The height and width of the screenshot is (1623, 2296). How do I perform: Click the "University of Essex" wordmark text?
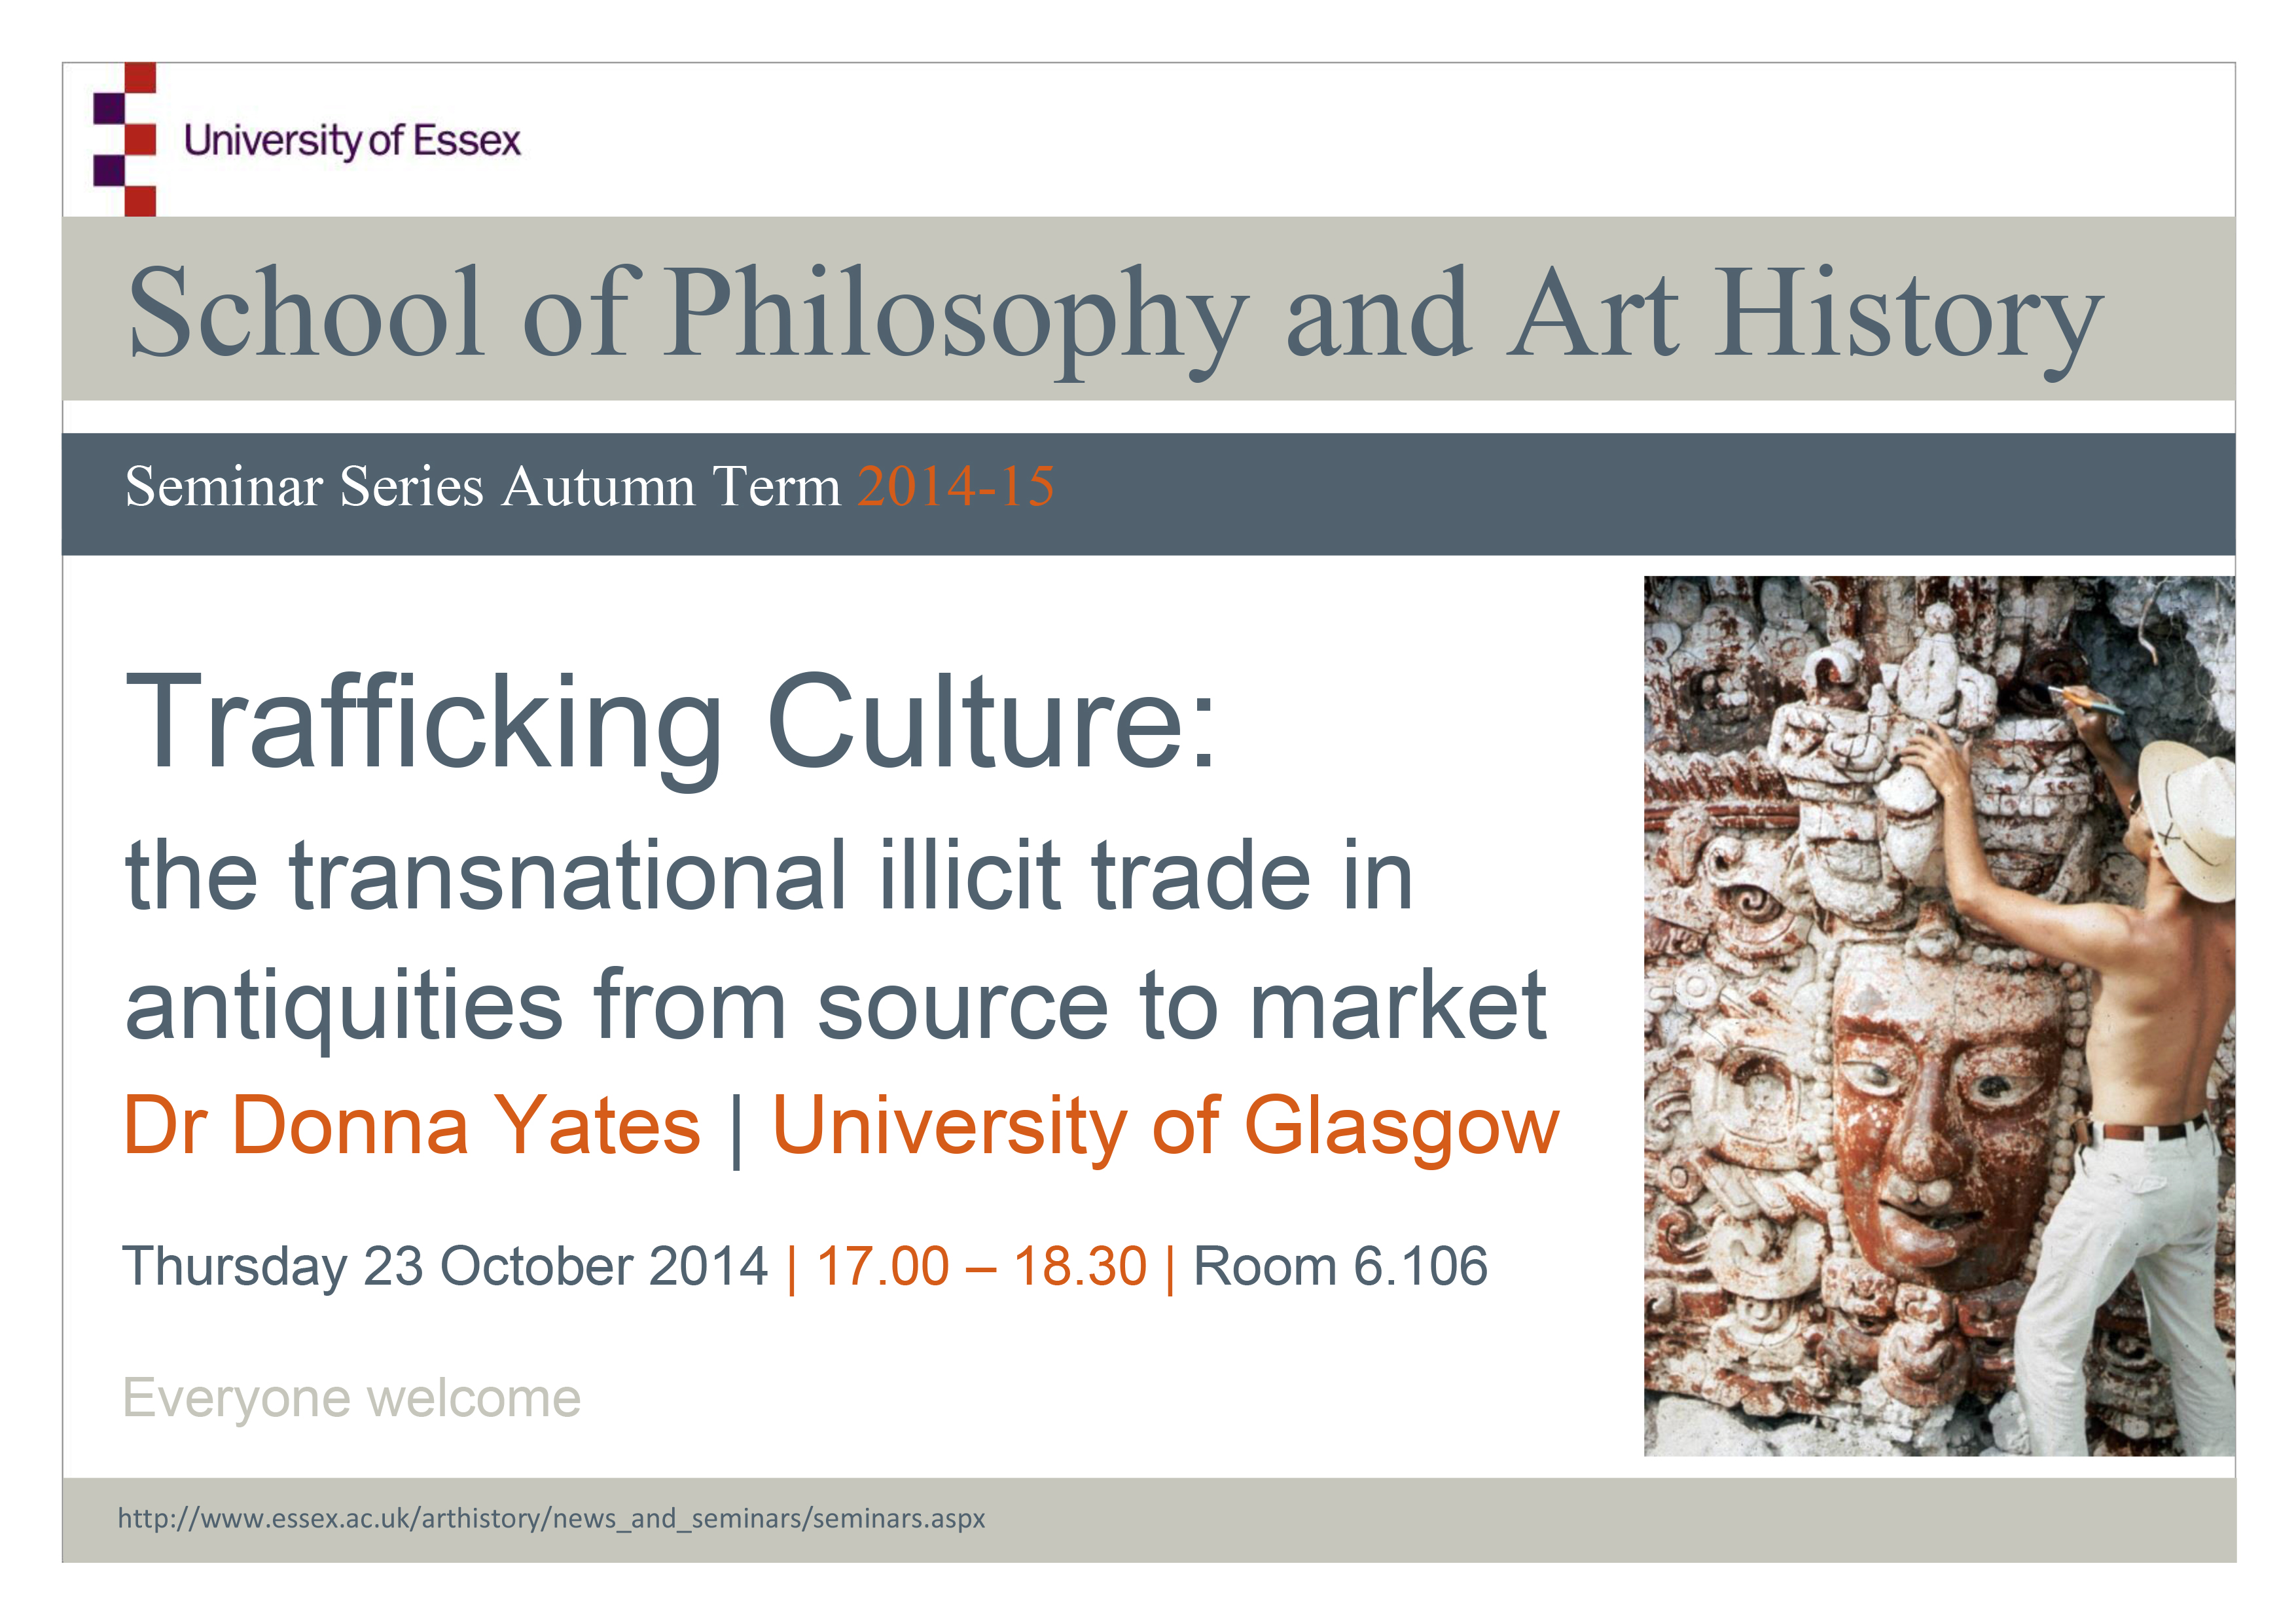point(352,141)
